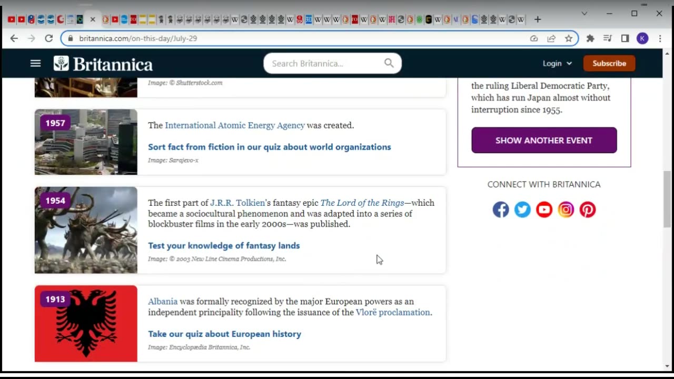Reload the Britannica page
Screen dimensions: 674x379
click(x=49, y=38)
